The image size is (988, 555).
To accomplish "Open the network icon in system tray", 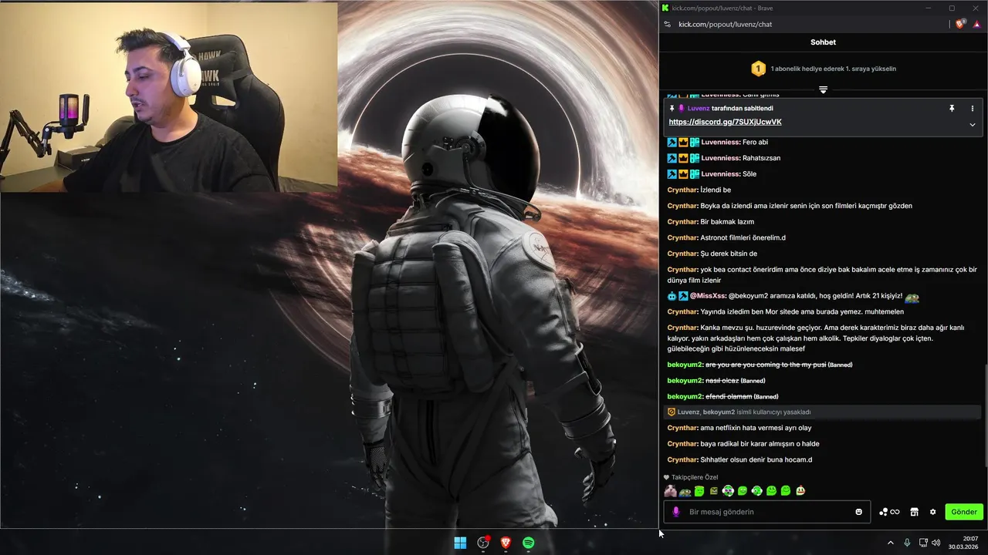I will click(x=923, y=543).
